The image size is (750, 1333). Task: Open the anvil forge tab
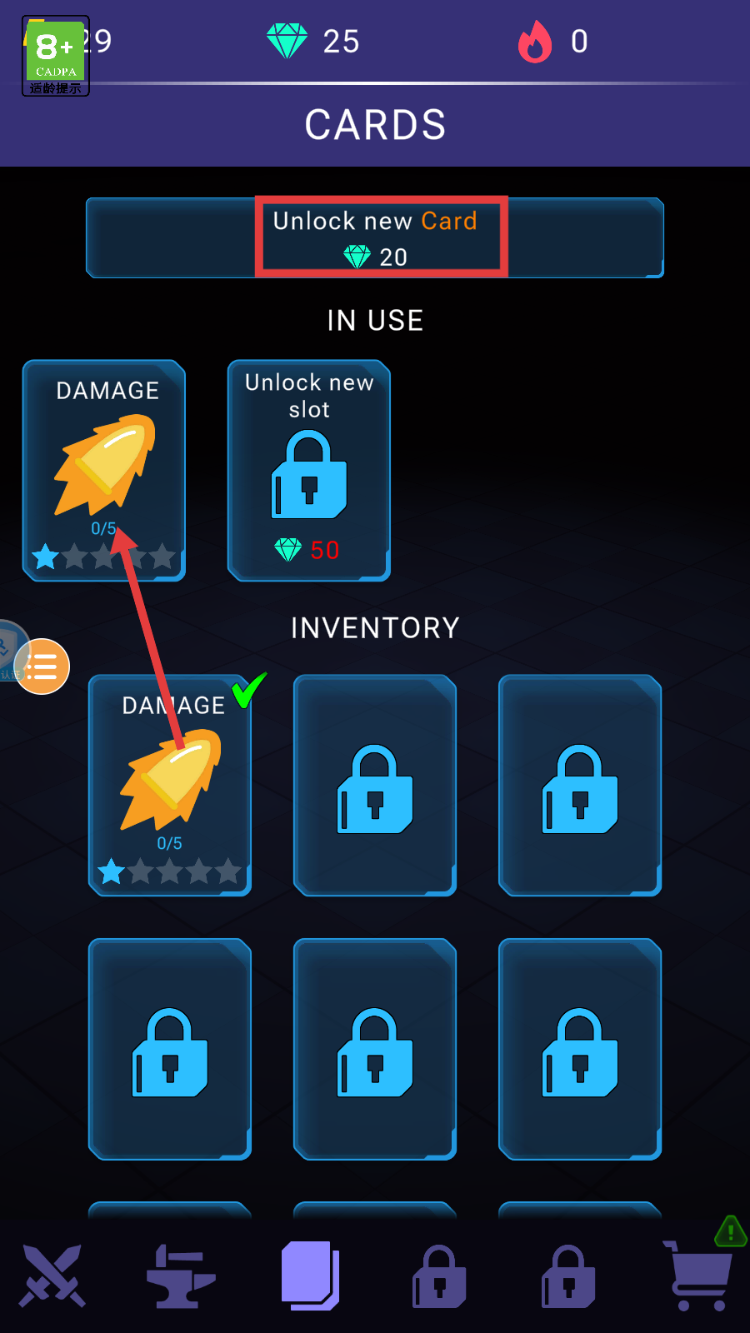click(181, 1276)
